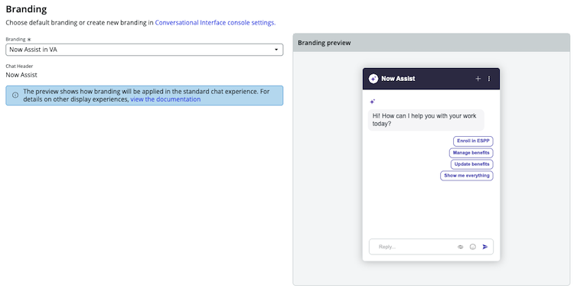Click the 'Branding' page heading
Screen dimensions: 574x292
click(26, 9)
